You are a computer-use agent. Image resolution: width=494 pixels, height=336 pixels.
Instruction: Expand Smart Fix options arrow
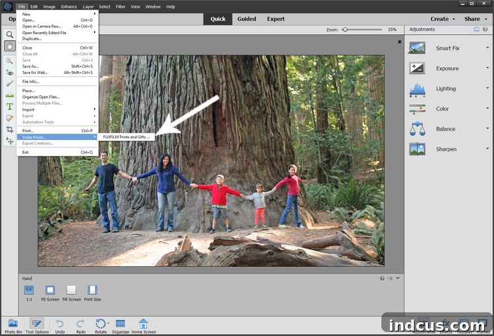click(487, 48)
